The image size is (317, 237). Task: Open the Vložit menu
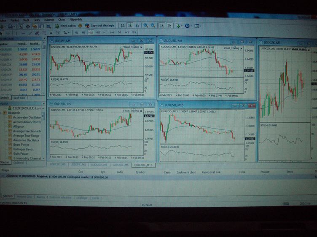(26, 20)
